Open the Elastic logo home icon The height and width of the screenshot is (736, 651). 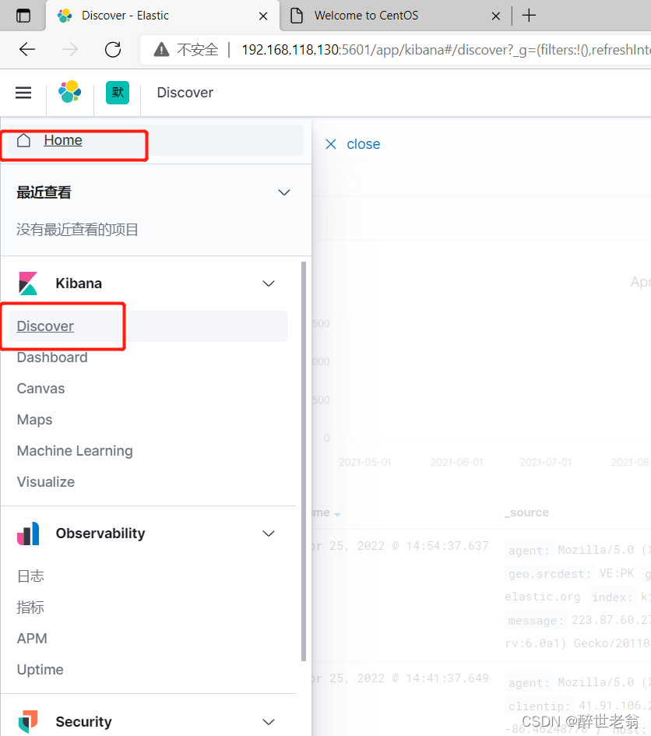(70, 92)
